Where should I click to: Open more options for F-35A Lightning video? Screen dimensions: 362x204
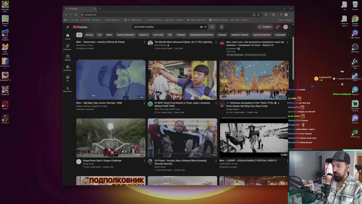pos(216,42)
